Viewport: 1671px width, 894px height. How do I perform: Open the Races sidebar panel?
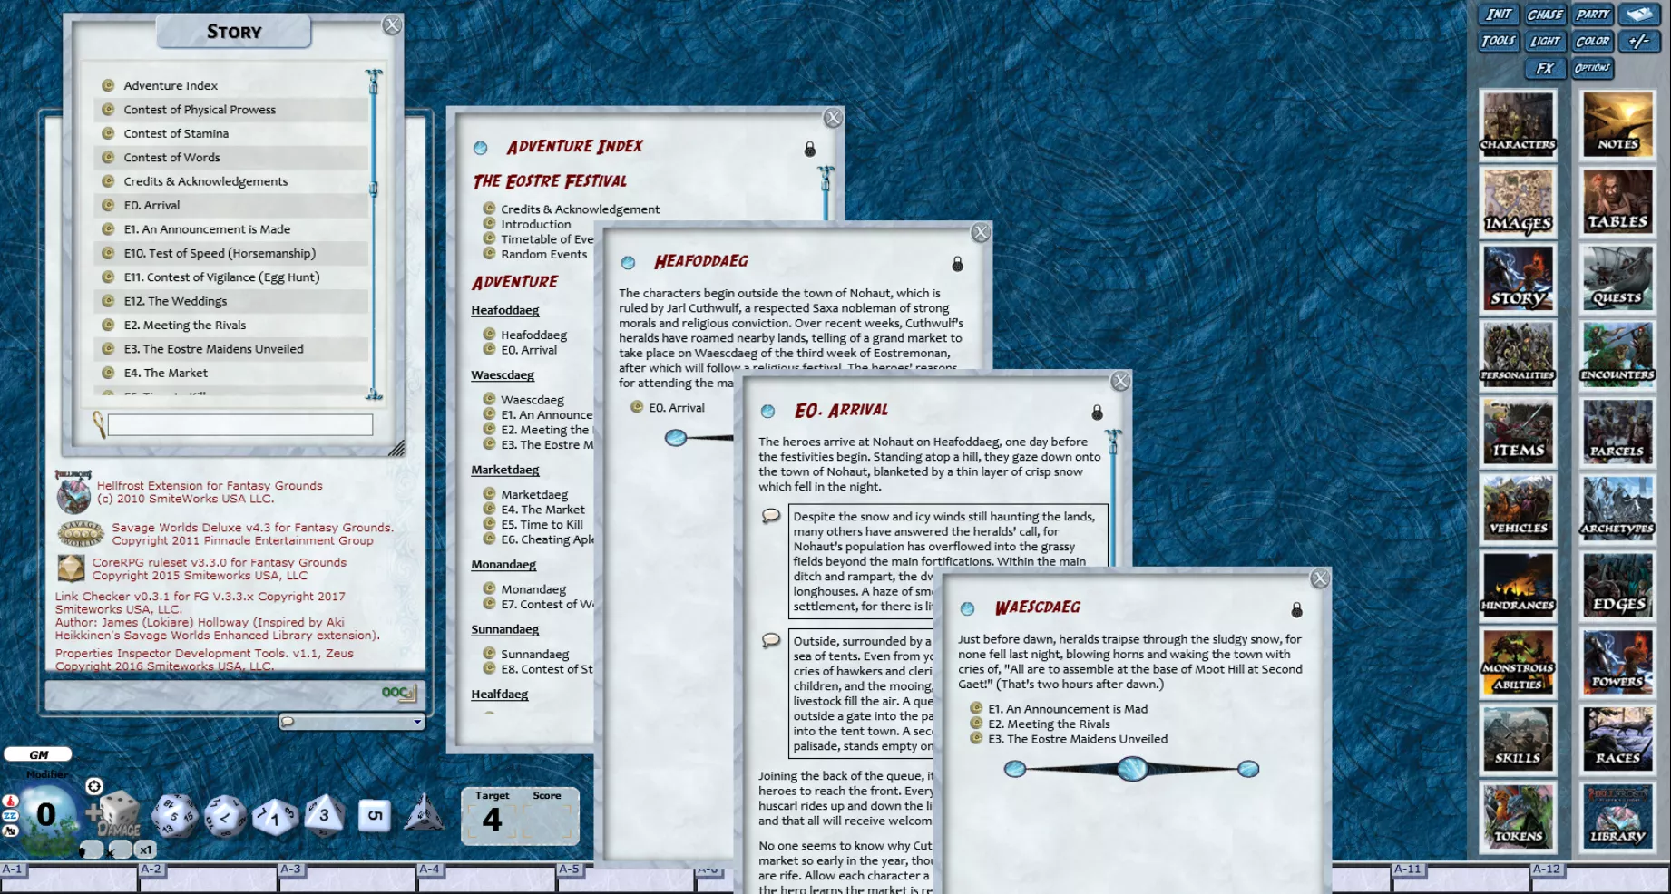coord(1617,741)
